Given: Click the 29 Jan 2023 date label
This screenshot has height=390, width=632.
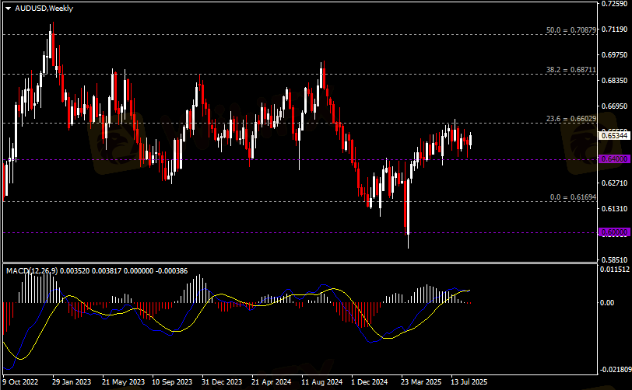Looking at the screenshot, I should pos(72,382).
